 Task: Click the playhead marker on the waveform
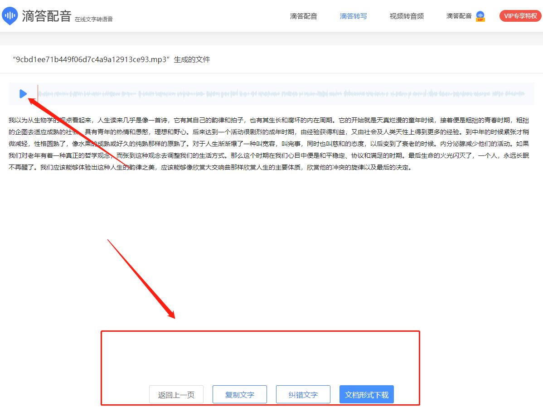[38, 93]
